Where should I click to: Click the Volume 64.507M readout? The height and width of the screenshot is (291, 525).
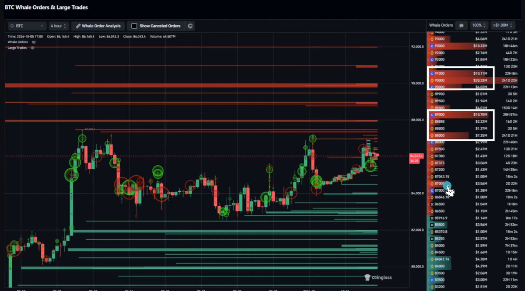(163, 36)
